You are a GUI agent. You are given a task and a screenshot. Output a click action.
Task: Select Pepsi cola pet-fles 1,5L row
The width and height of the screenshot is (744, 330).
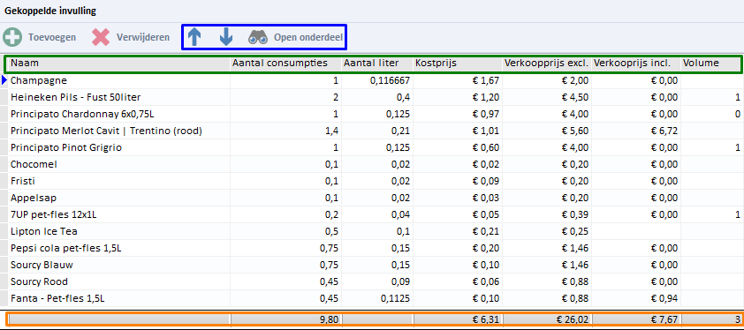[x=372, y=248]
